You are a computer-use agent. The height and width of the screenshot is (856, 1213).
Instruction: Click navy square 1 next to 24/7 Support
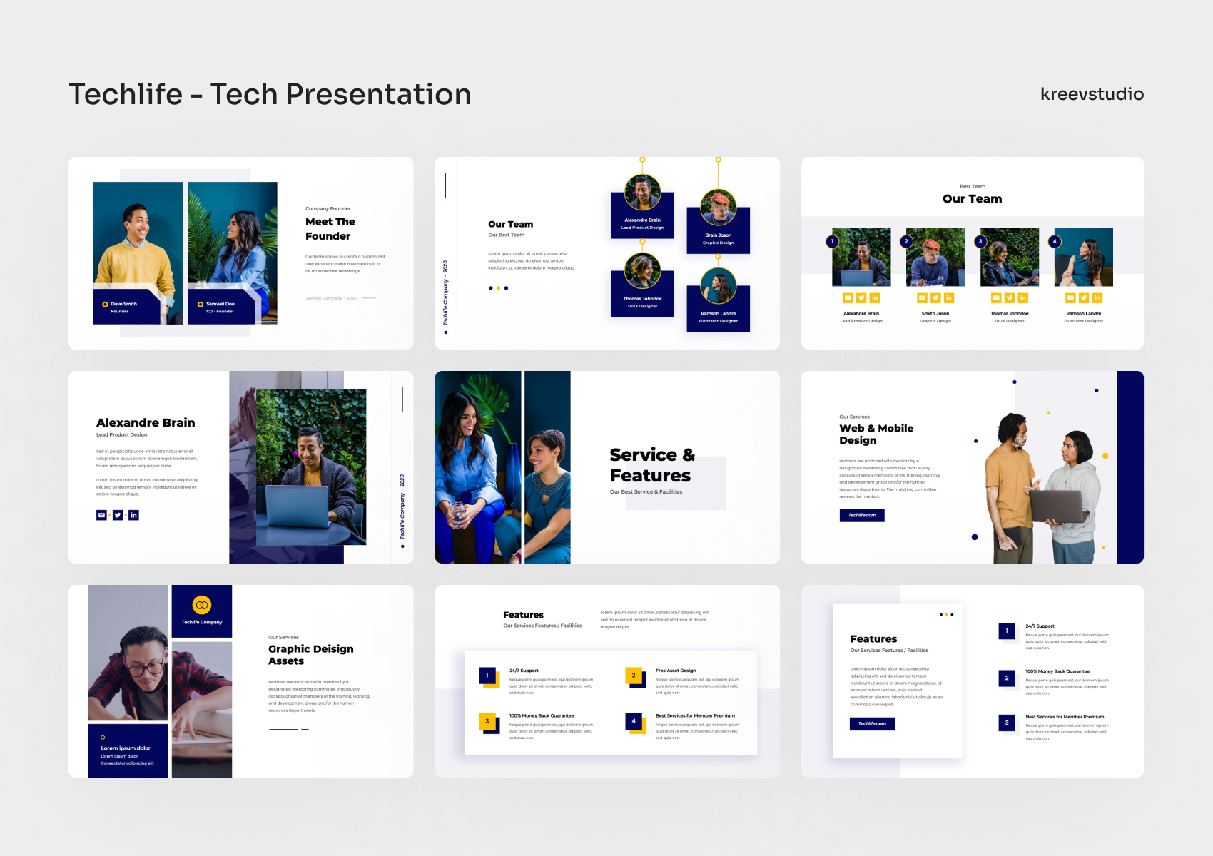tap(487, 673)
